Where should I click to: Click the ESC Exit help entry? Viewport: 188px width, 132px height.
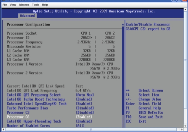136,121
